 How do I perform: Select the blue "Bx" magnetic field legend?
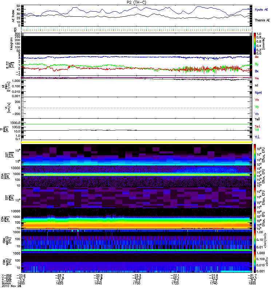pyautogui.click(x=257, y=71)
